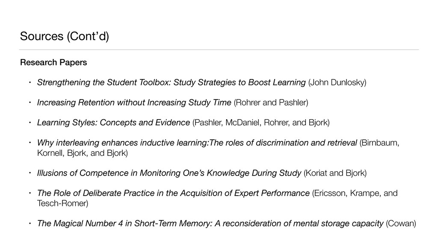
Task: Click the bullet before "Learning Styles"
Action: (x=24, y=123)
